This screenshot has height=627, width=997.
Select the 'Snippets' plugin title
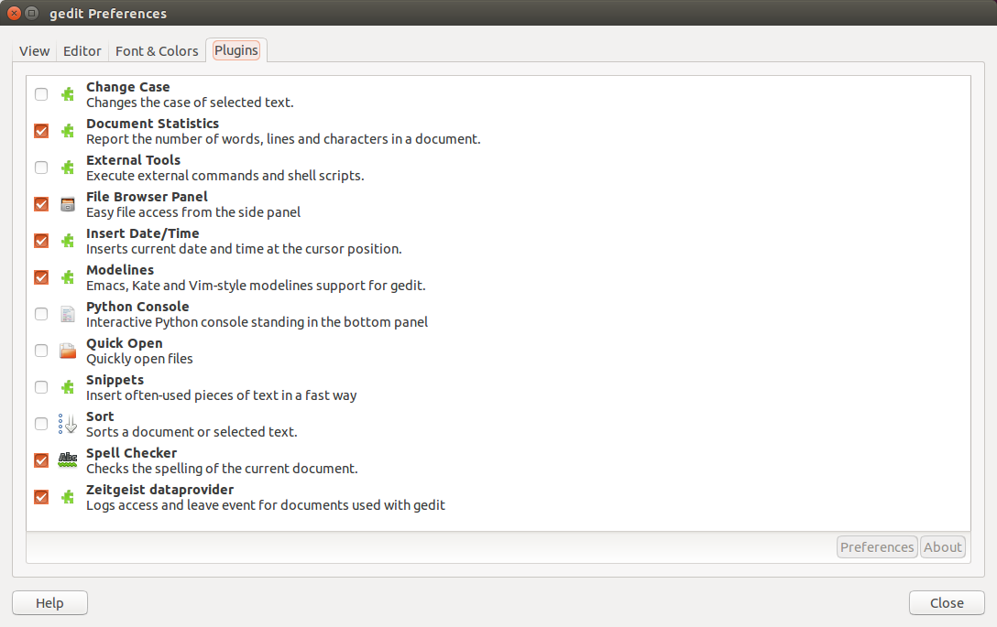tap(115, 380)
